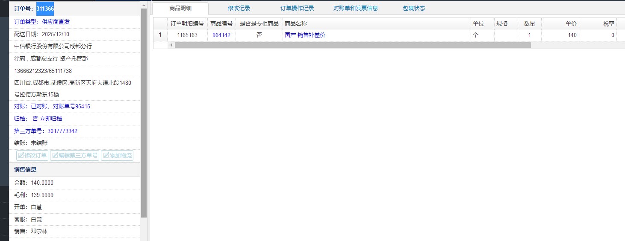Select order detail row 1165163

(187, 35)
